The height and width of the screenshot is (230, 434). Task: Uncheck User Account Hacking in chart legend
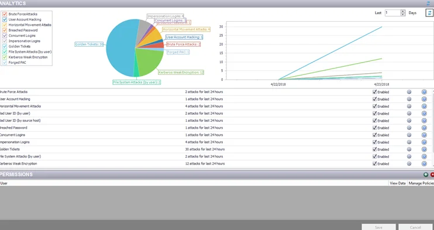[x=5, y=20]
